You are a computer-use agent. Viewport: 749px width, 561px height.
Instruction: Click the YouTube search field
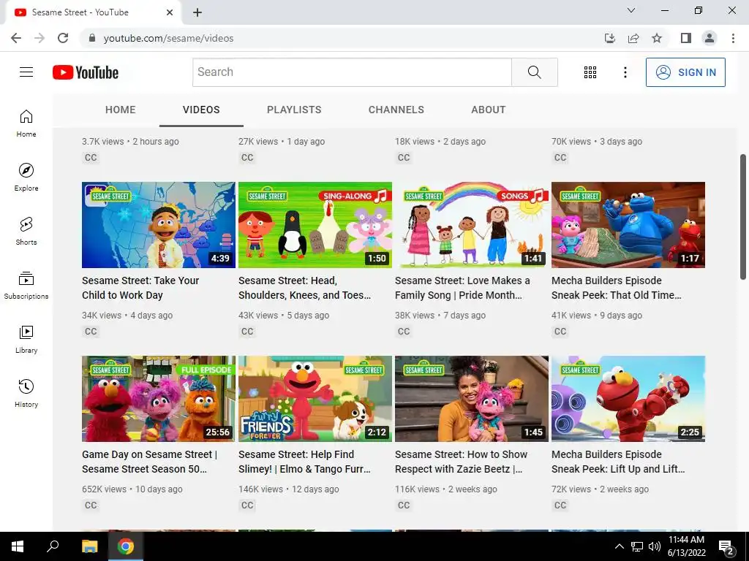click(352, 72)
